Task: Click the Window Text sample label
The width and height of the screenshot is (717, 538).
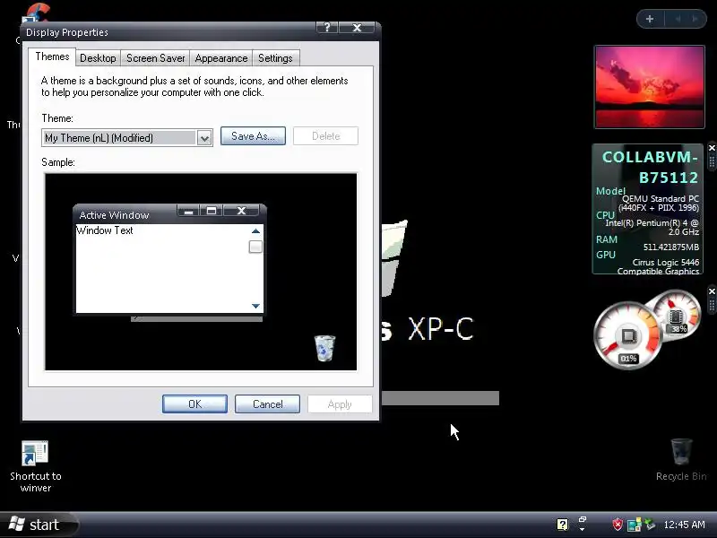Action: pyautogui.click(x=105, y=230)
